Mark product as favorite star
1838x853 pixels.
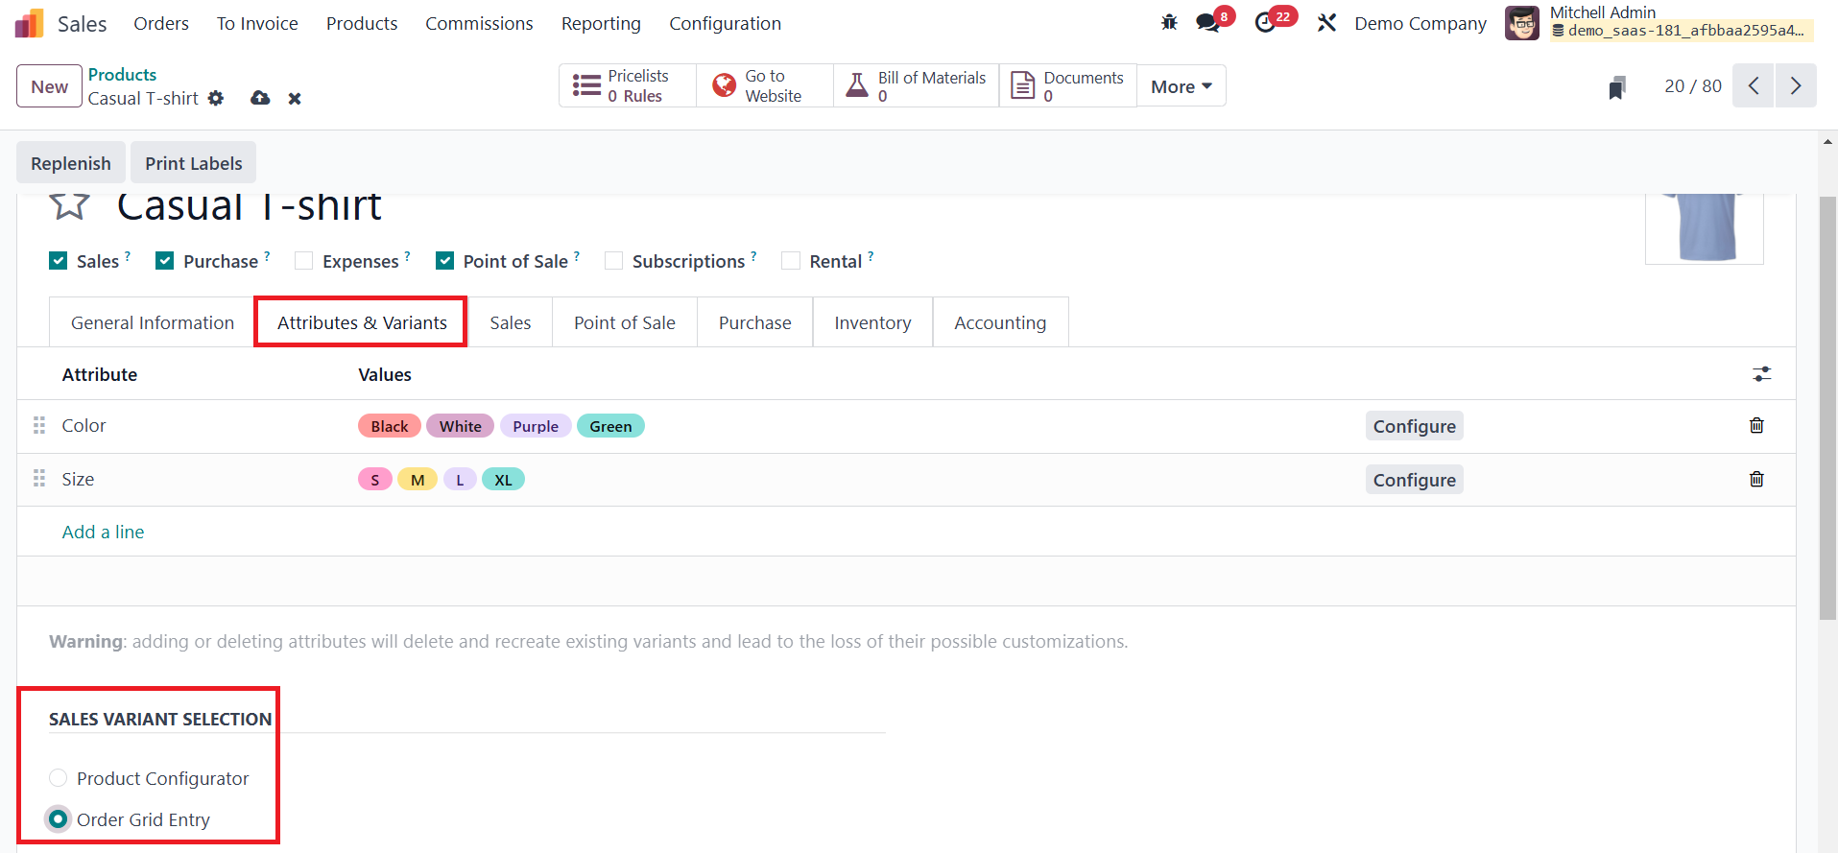(x=69, y=205)
